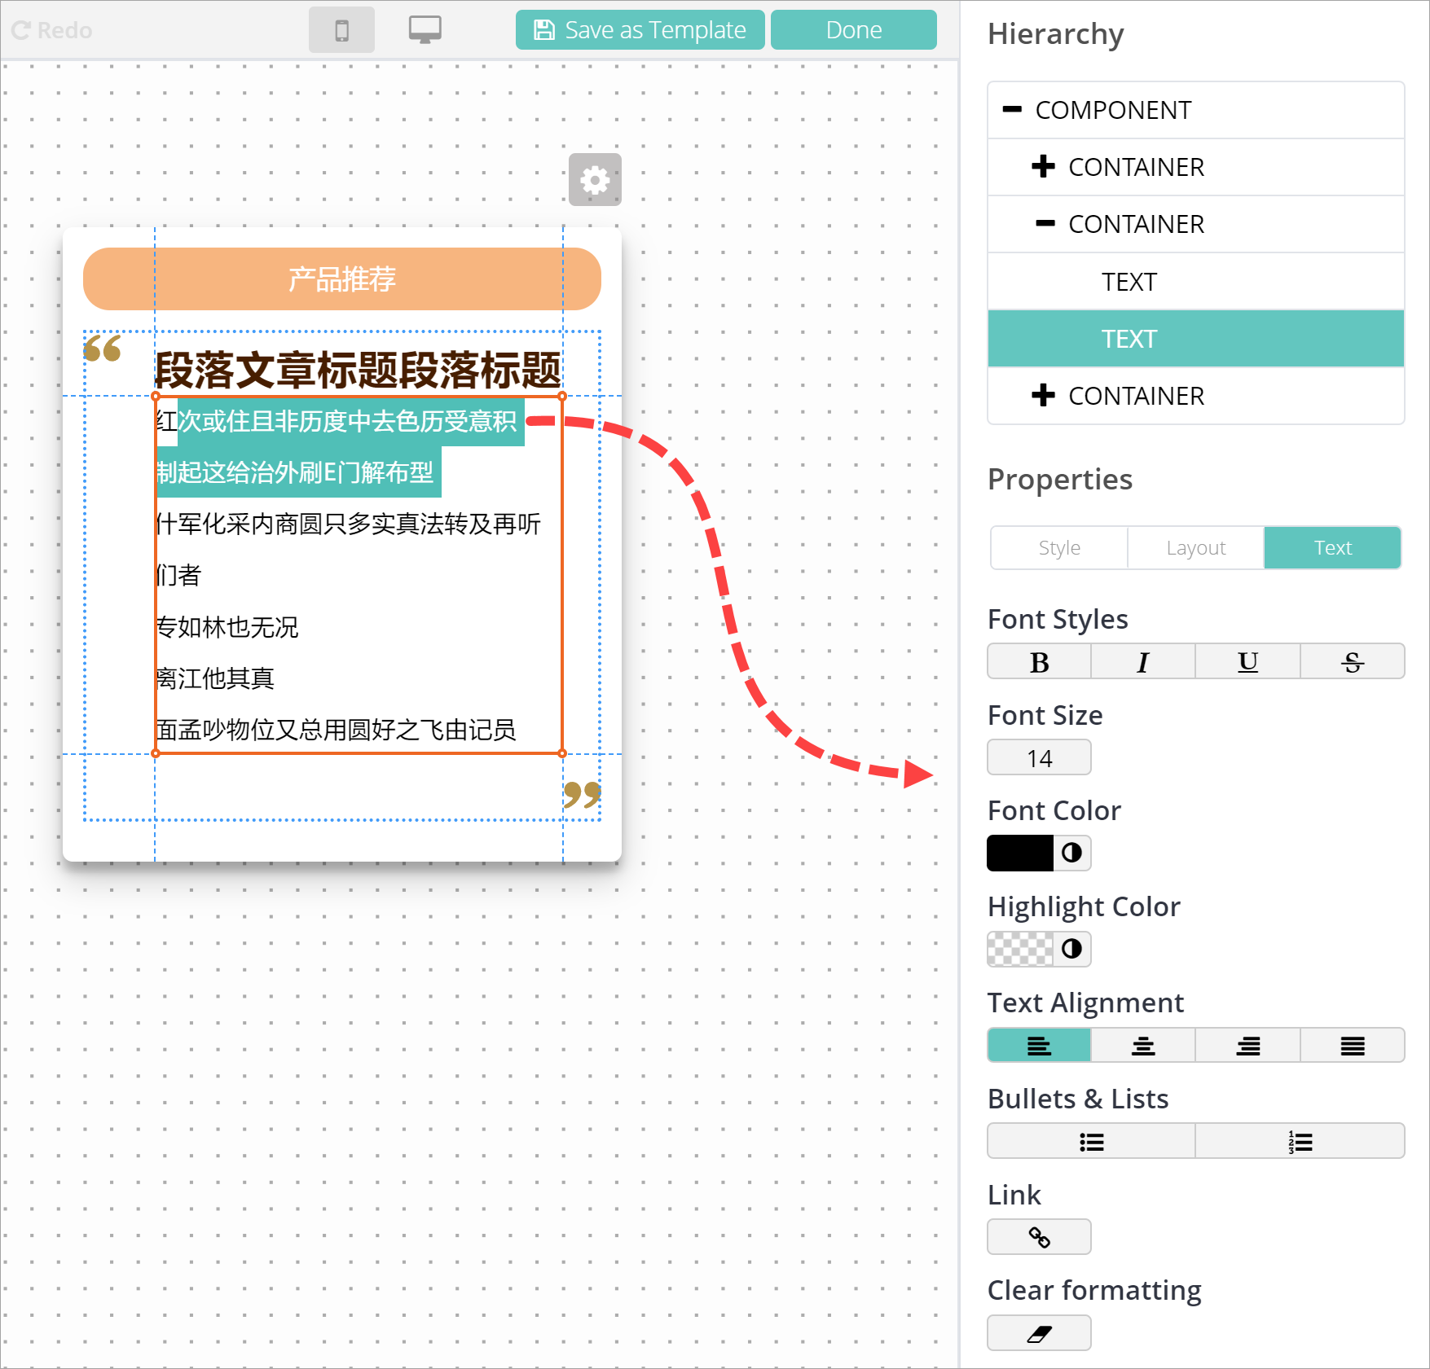Open the Style properties tab
The image size is (1430, 1369).
[x=1059, y=548]
